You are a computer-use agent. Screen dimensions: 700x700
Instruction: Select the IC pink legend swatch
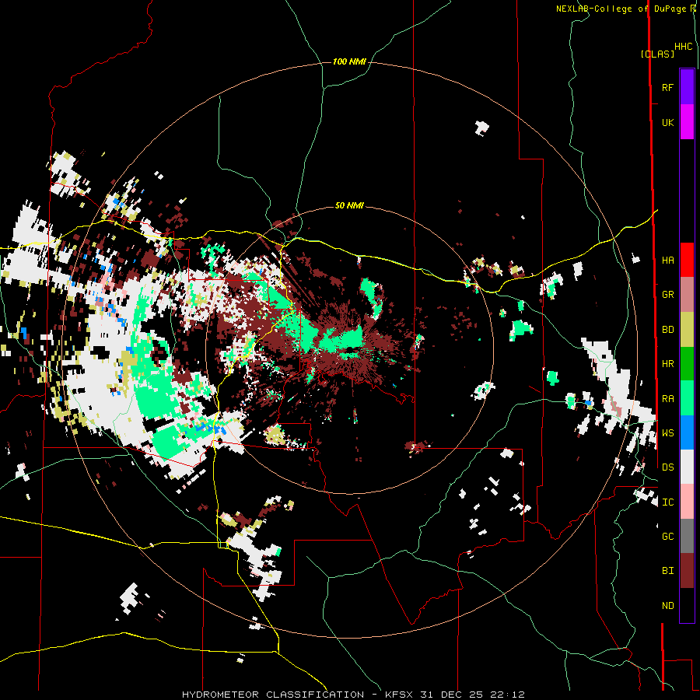point(687,502)
